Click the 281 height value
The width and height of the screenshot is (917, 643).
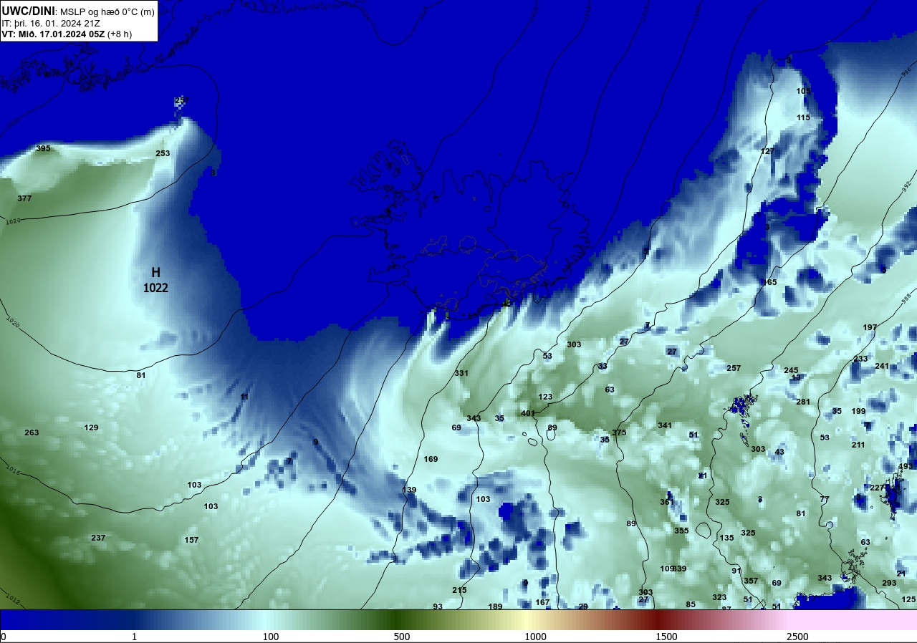803,402
